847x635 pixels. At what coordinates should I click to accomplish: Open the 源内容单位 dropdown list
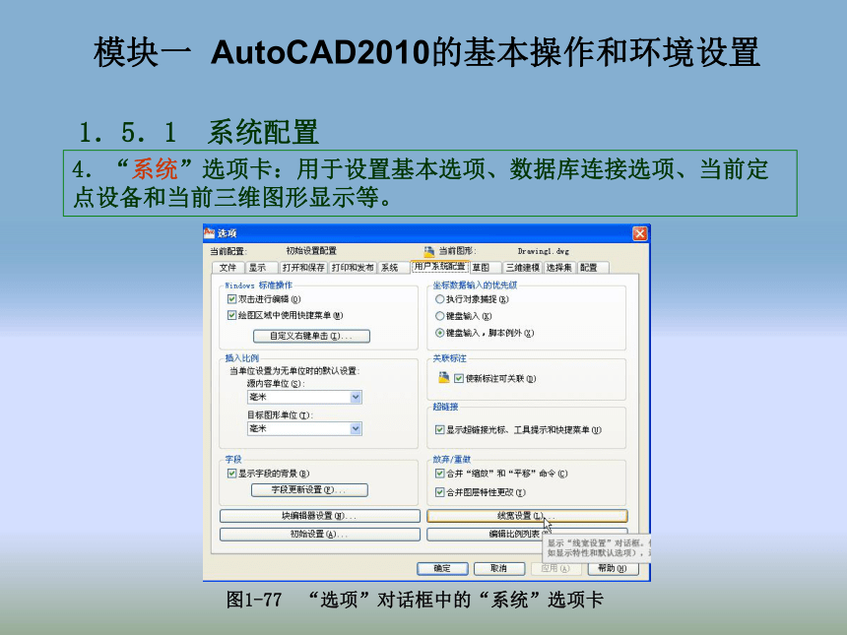click(x=356, y=397)
